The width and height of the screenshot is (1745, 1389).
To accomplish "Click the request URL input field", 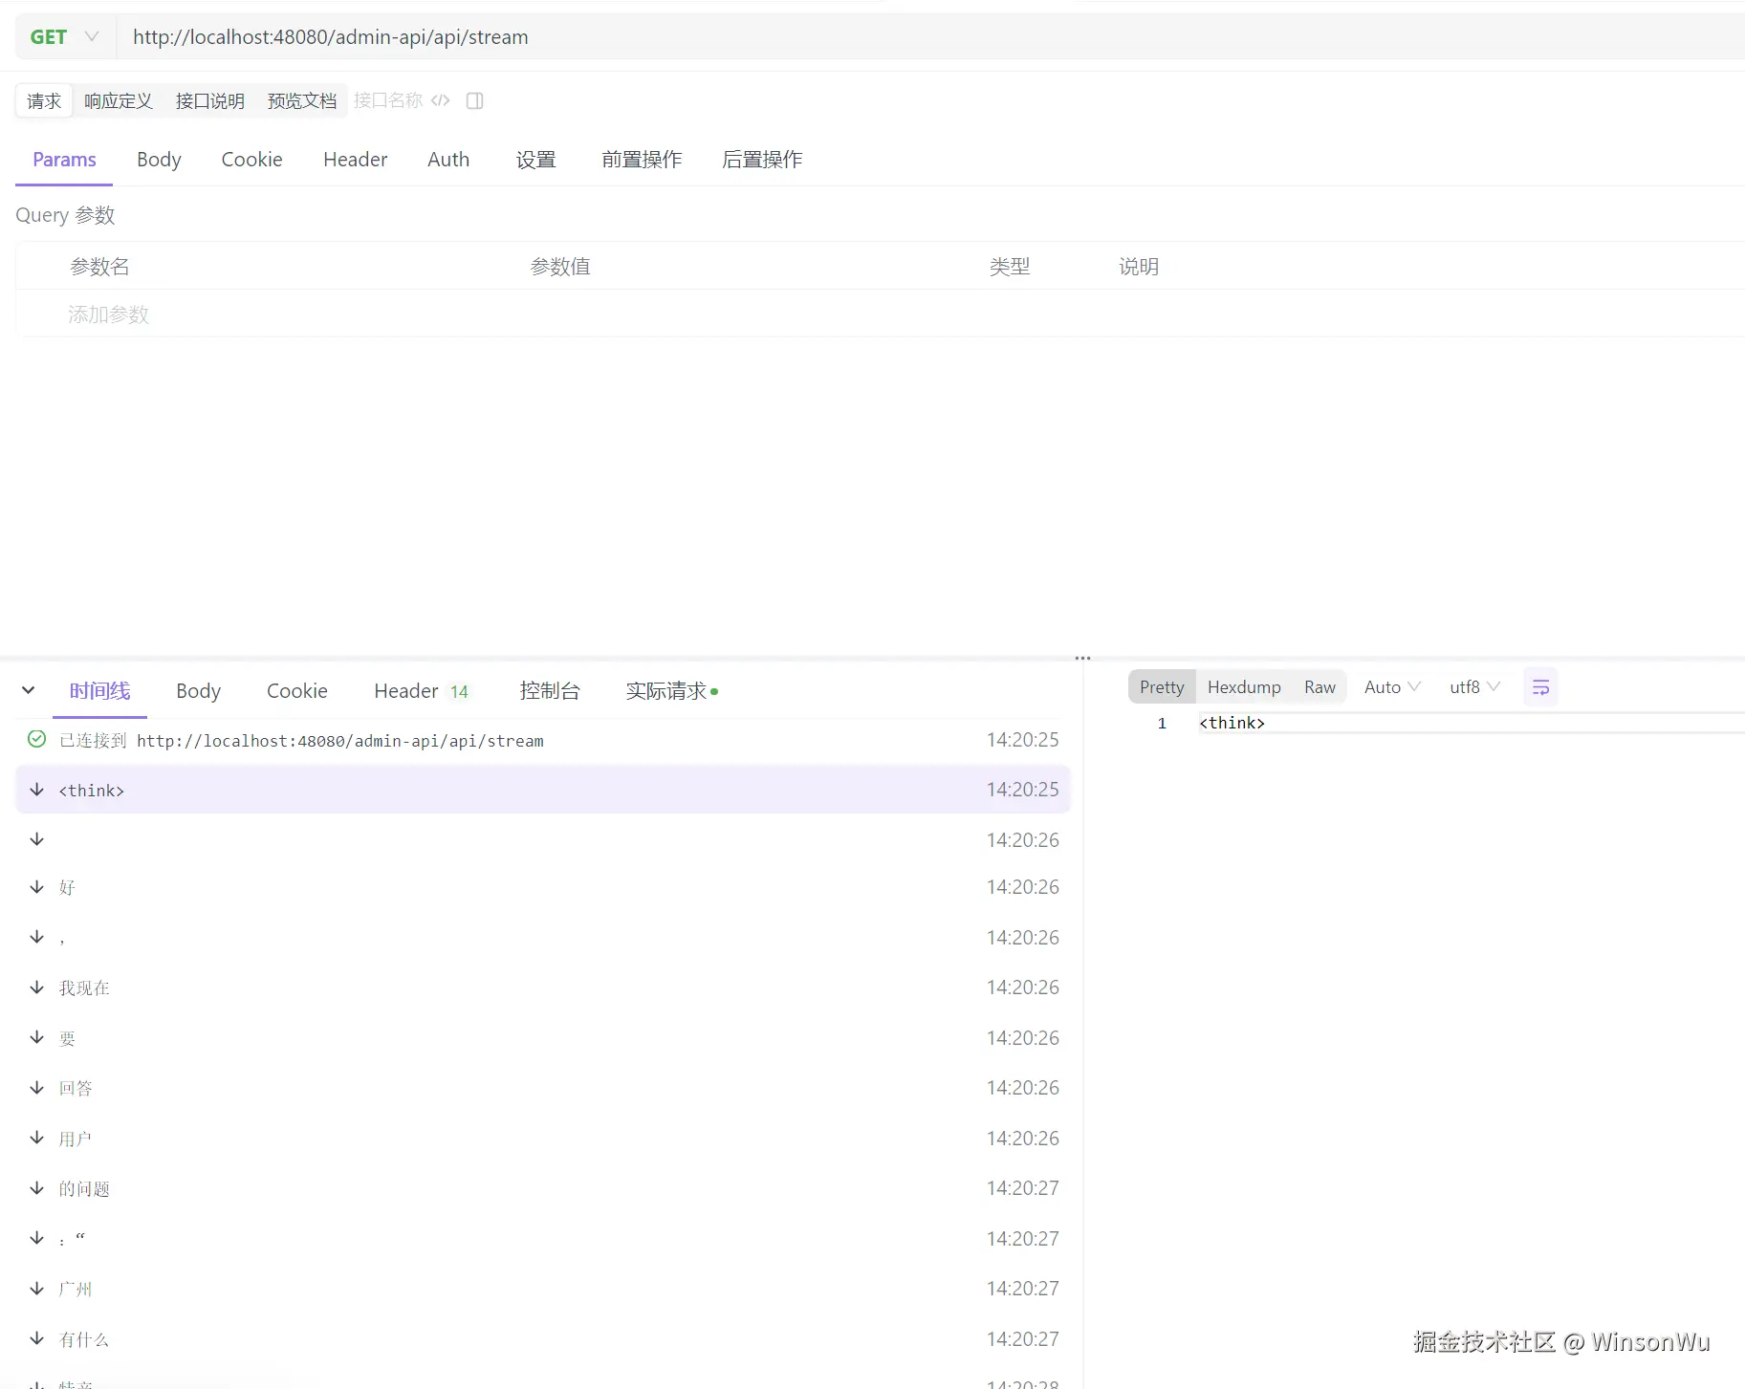I will coord(929,37).
